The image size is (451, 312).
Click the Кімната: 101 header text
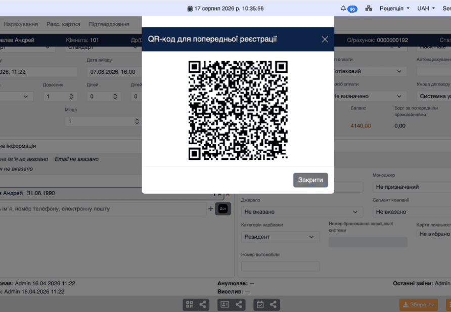click(82, 40)
